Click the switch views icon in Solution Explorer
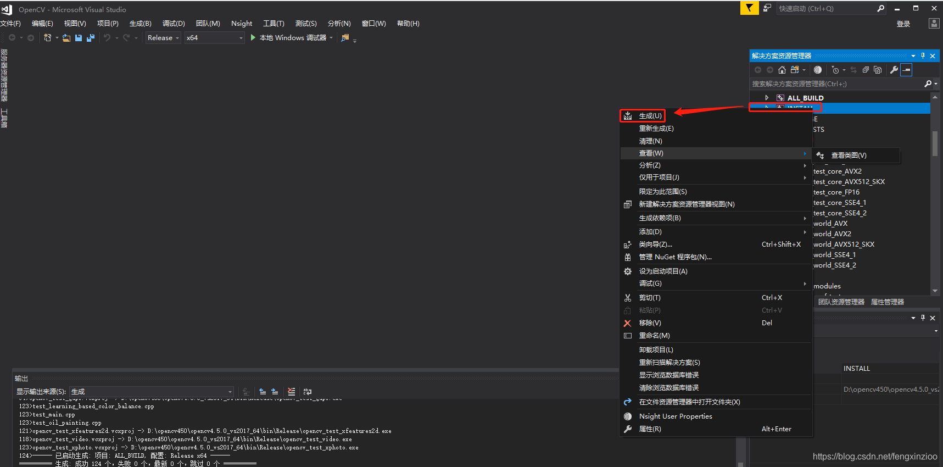 [x=795, y=70]
